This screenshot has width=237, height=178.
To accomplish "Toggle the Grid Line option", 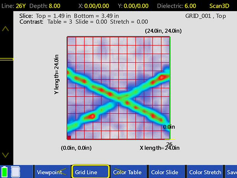I will pos(91,172).
